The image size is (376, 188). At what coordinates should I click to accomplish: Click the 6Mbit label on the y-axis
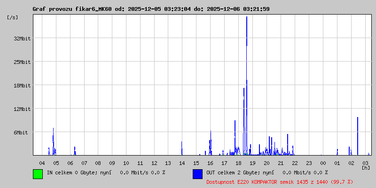point(21,133)
